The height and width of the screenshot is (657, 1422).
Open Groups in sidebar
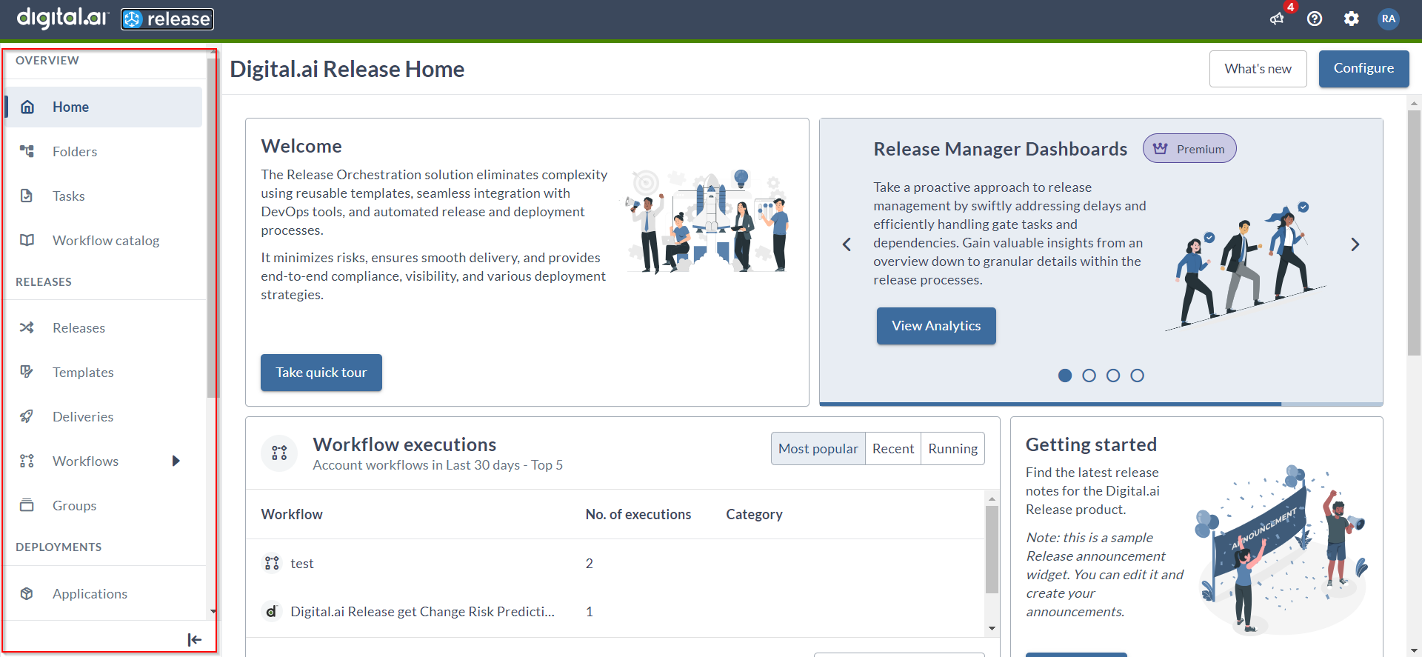pos(104,505)
